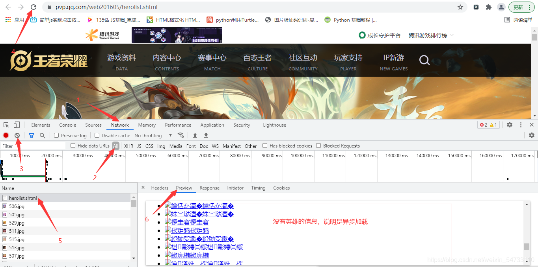Switch to the Console tab

68,125
